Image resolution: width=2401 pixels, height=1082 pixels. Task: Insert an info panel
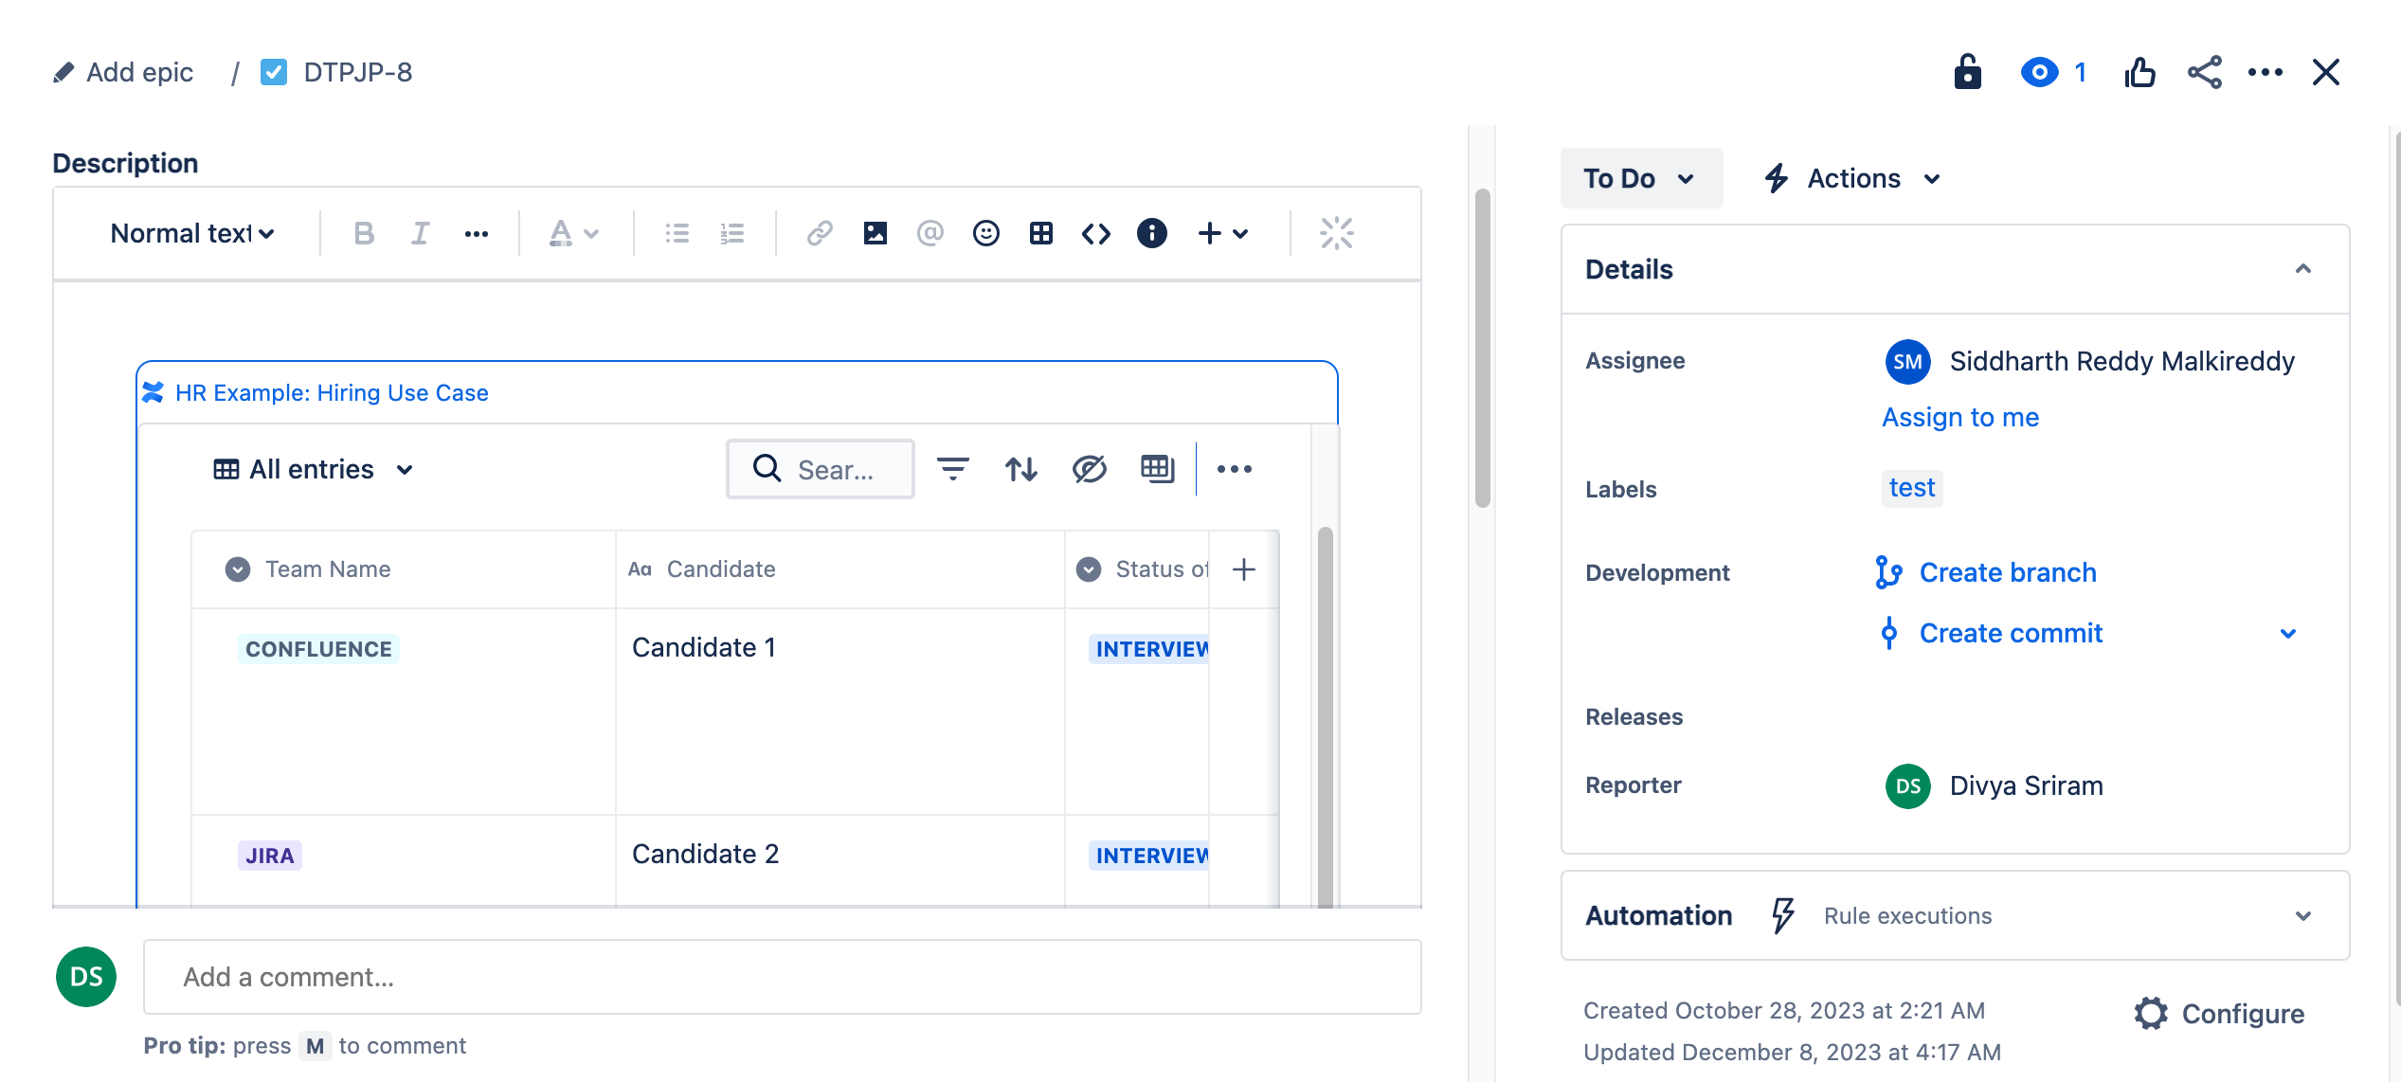click(x=1152, y=233)
